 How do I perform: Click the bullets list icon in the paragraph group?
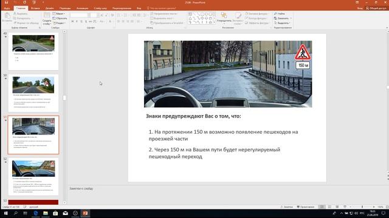tap(119, 15)
